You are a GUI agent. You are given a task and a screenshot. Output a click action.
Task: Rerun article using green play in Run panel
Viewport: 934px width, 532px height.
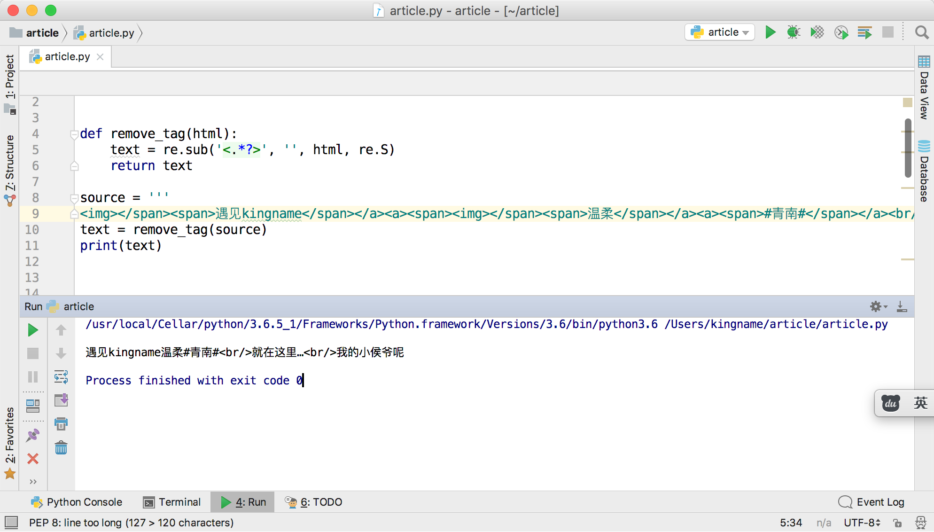(x=33, y=330)
